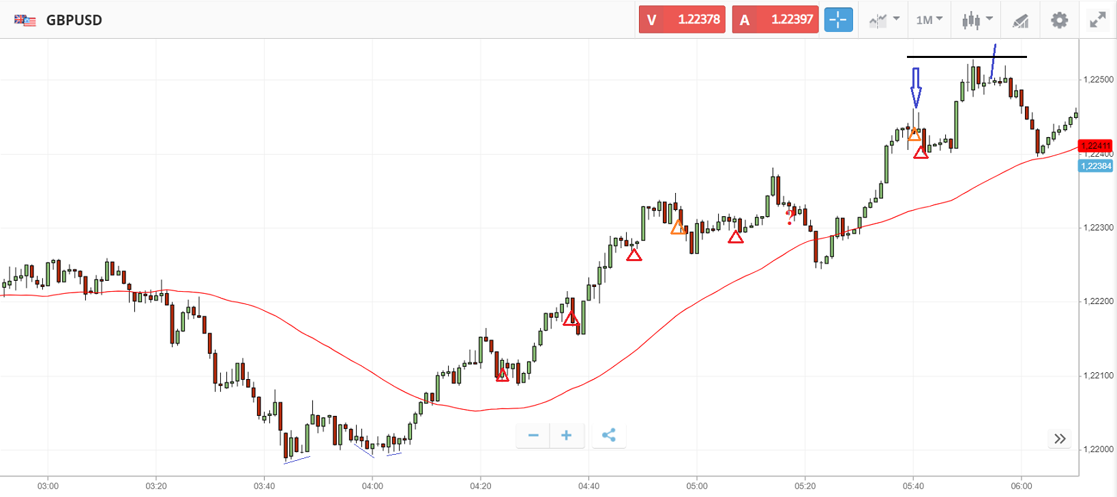Open the chart settings gear
Viewport: 1117px width, 497px height.
[1059, 20]
